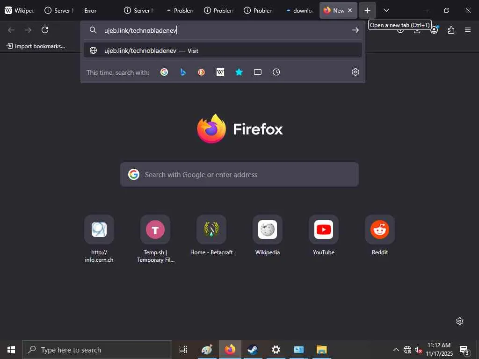This screenshot has width=479, height=359.
Task: Open search settings gear in the URL dropdown
Action: pos(356,72)
